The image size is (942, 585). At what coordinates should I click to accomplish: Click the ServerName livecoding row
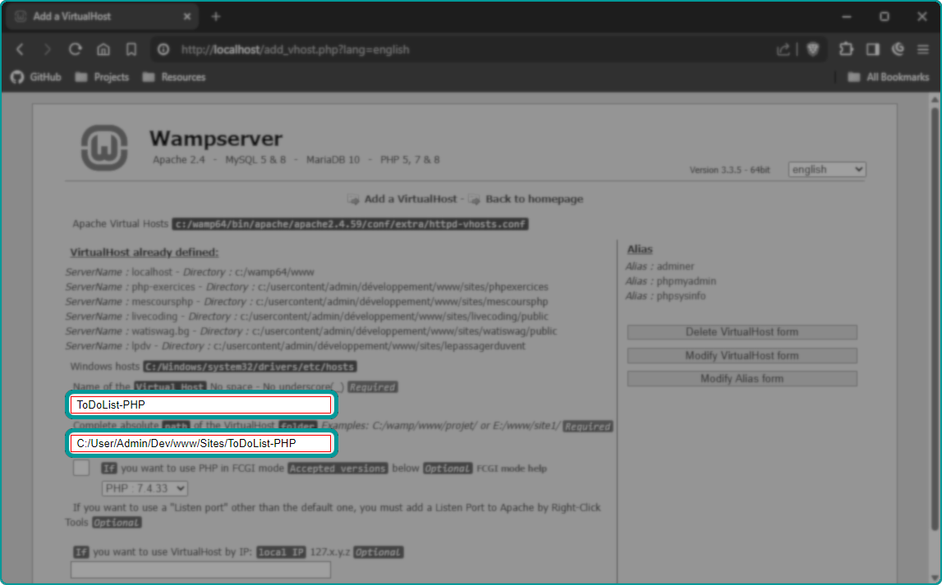[x=306, y=316]
